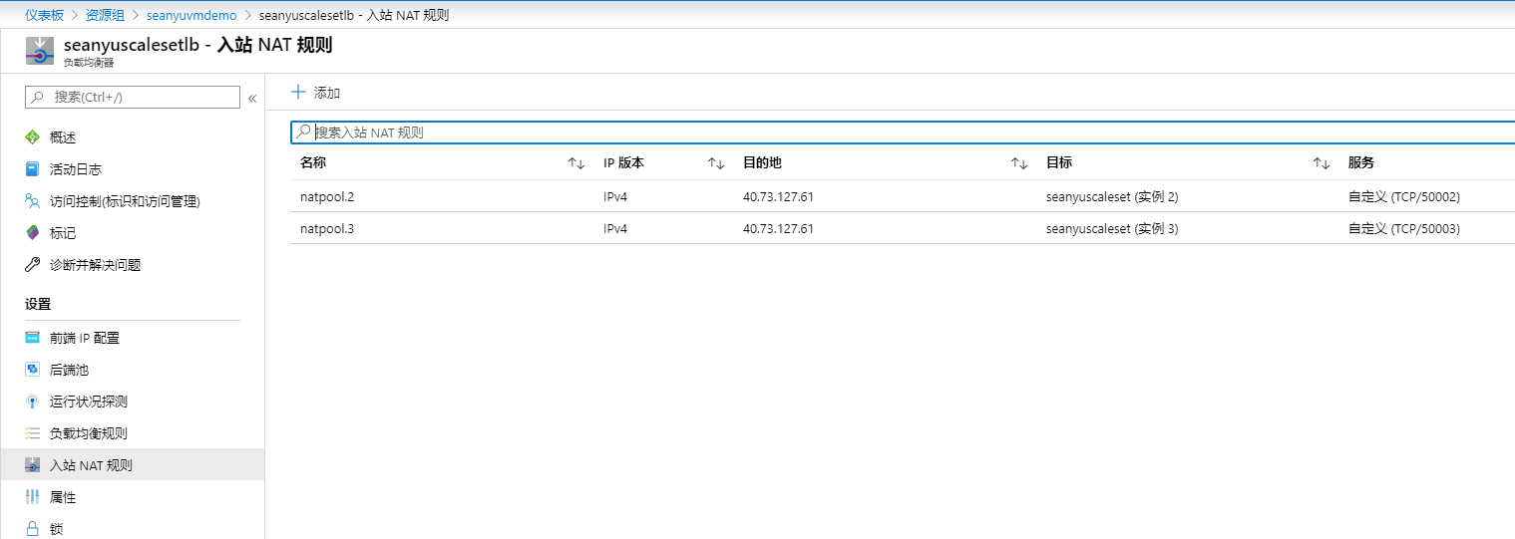This screenshot has width=1515, height=539.
Task: Click the 添加 add button
Action: 315,93
